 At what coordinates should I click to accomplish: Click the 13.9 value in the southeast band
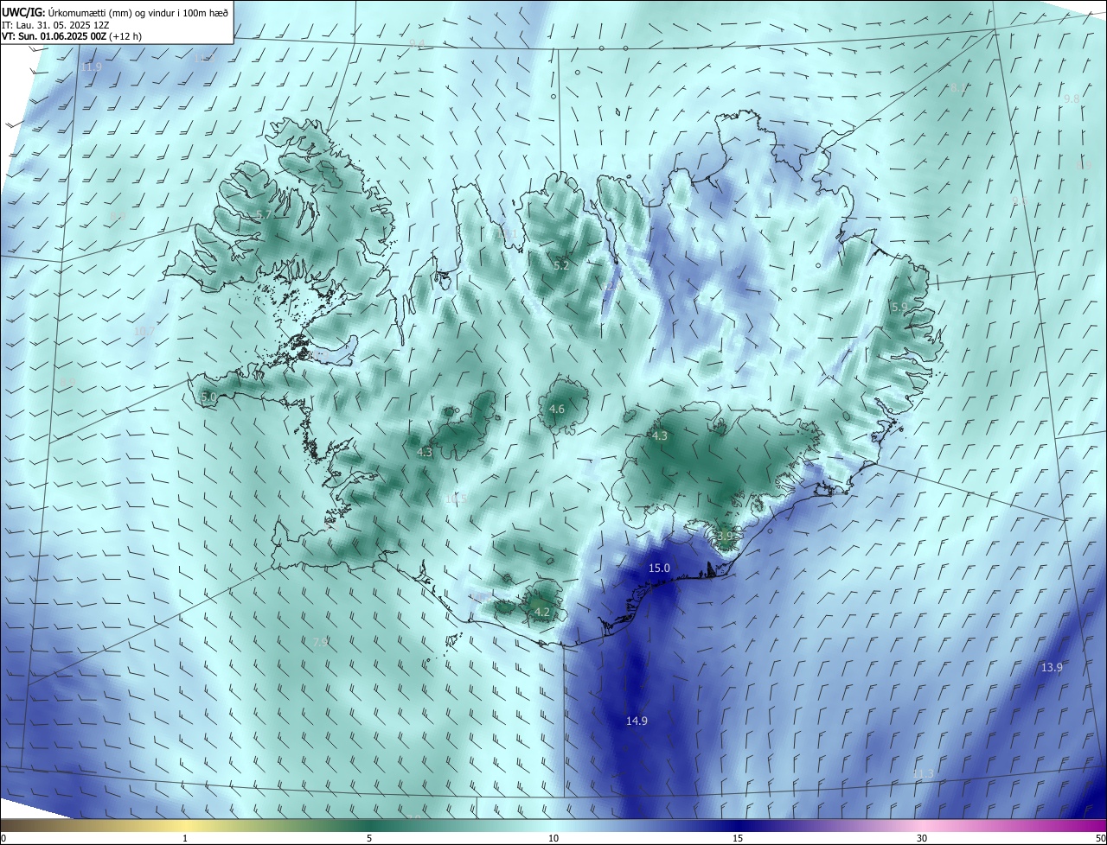click(1052, 667)
